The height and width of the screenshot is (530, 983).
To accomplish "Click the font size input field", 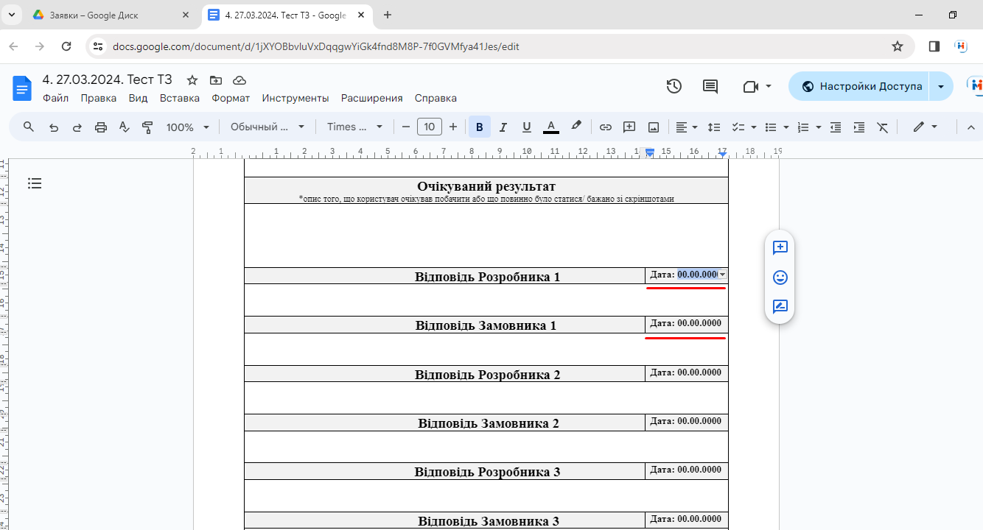I will [x=429, y=127].
